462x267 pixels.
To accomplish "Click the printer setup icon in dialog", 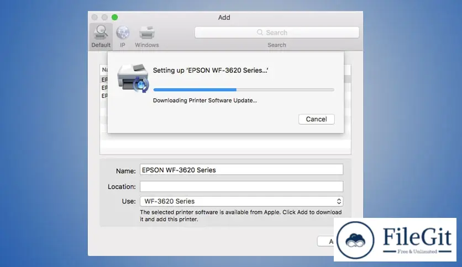I will point(133,78).
